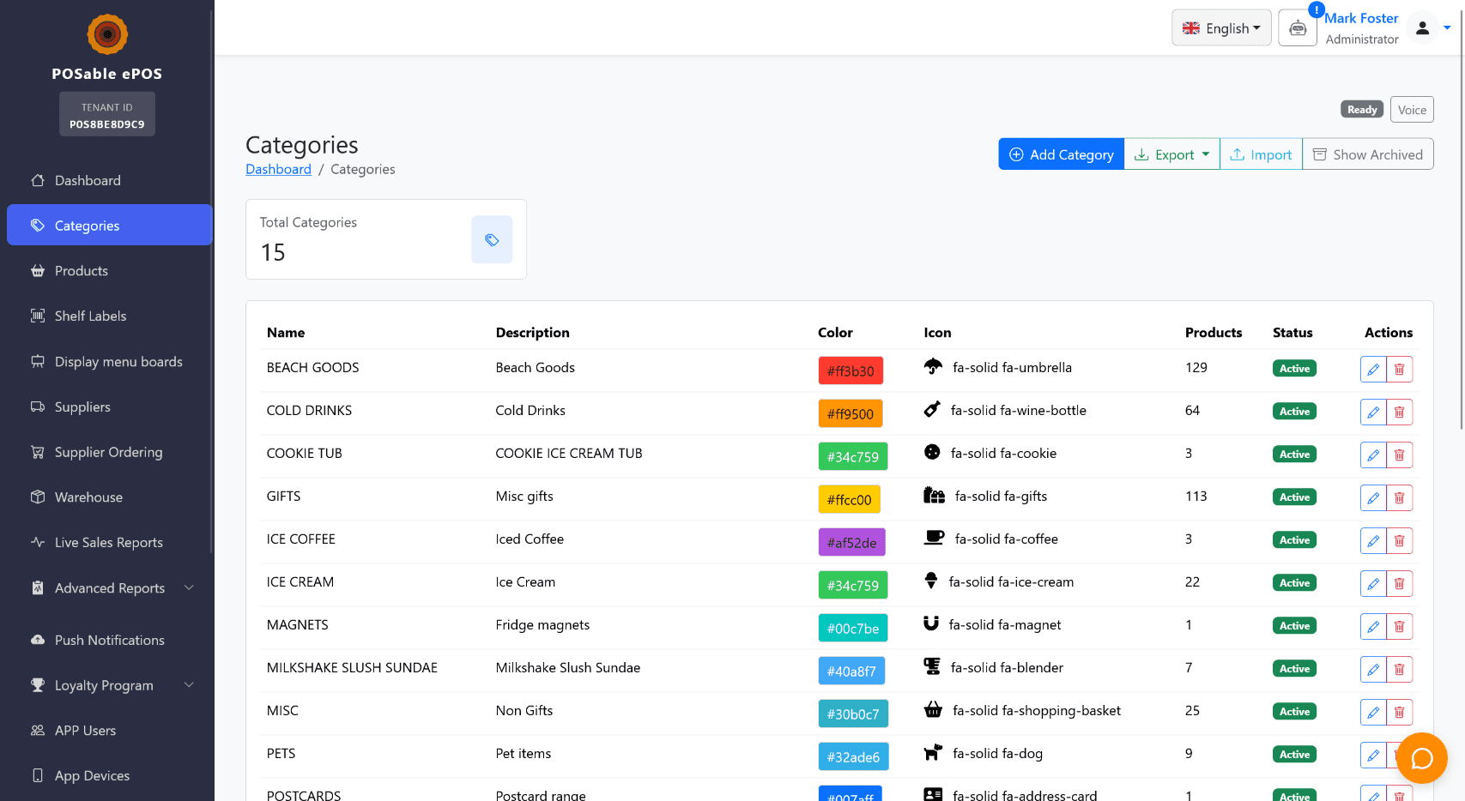This screenshot has width=1465, height=801.
Task: Open the English language dropdown
Action: (x=1220, y=28)
